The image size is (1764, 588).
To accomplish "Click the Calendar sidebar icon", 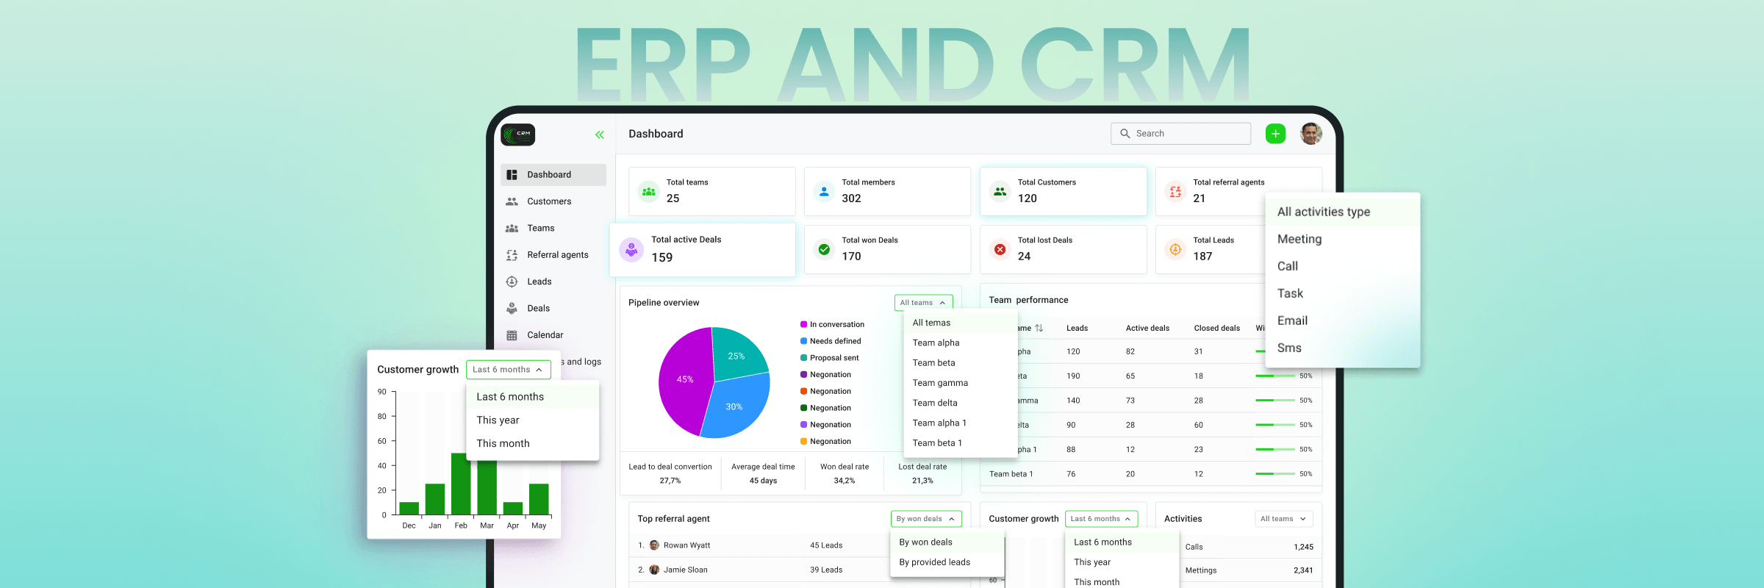I will pos(512,335).
